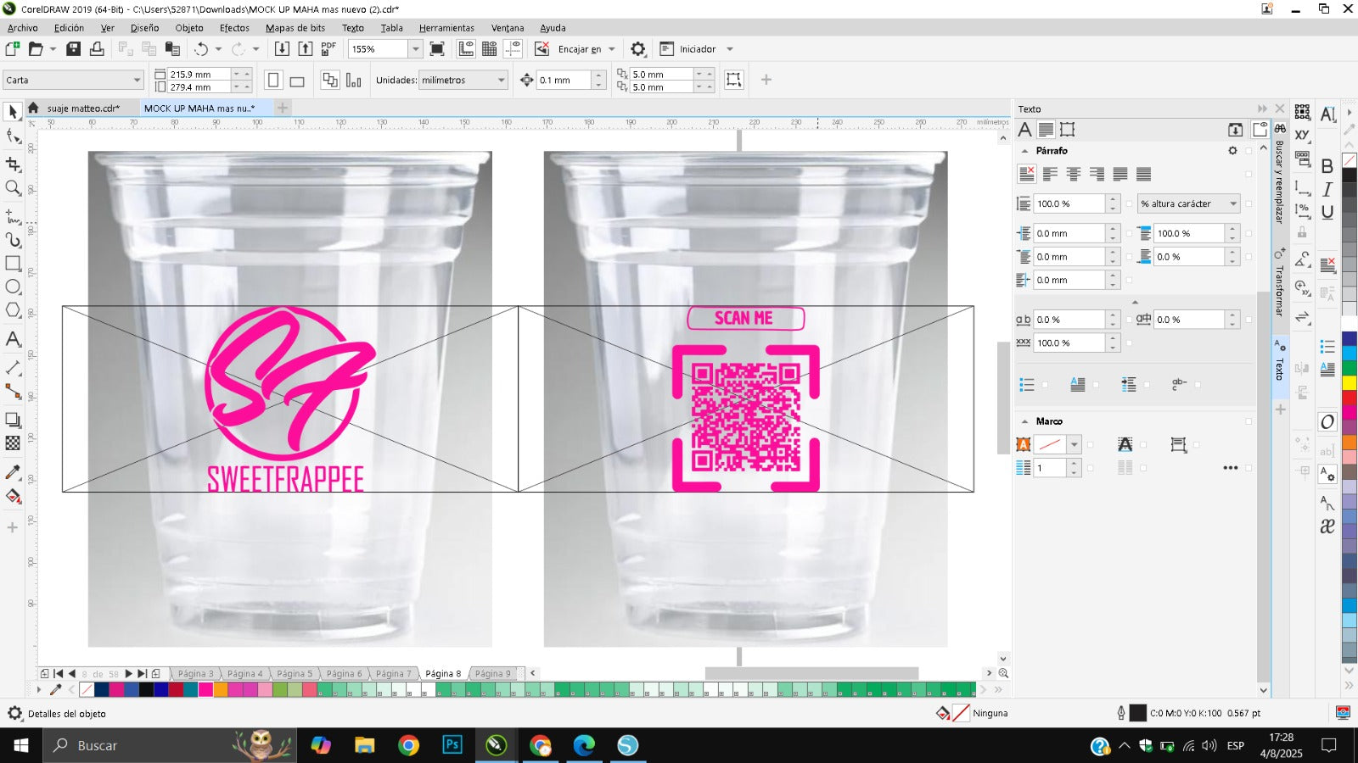Select the Ellipse tool

(x=13, y=287)
